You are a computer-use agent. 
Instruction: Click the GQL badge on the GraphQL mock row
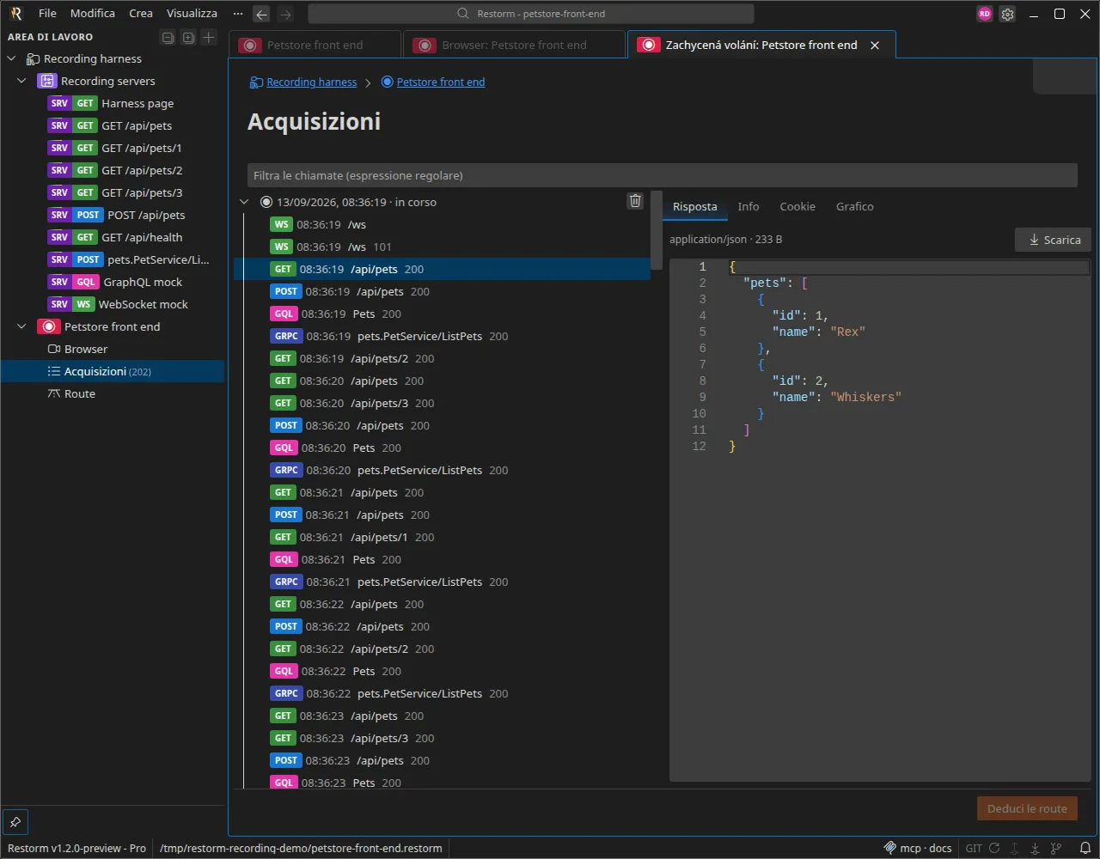pyautogui.click(x=86, y=283)
